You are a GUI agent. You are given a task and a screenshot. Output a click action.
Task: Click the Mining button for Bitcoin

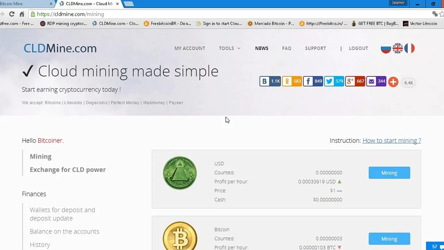389,239
